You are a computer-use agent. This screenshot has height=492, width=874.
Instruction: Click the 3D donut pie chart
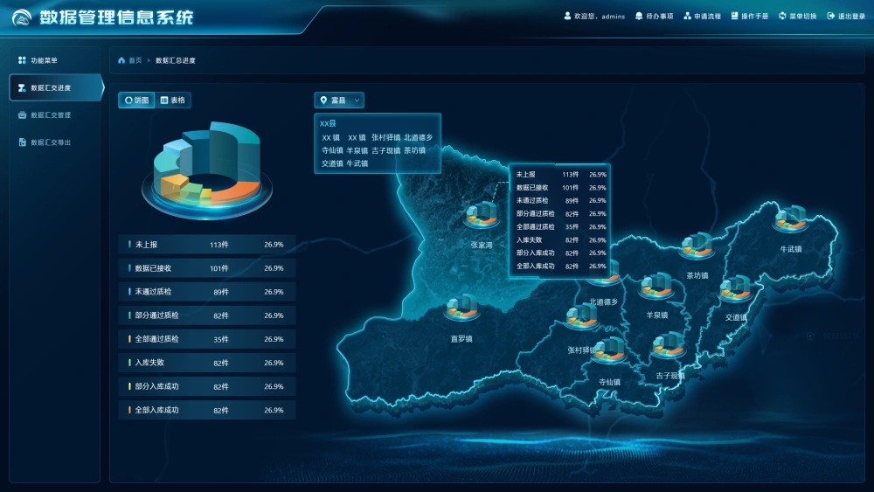point(207,166)
